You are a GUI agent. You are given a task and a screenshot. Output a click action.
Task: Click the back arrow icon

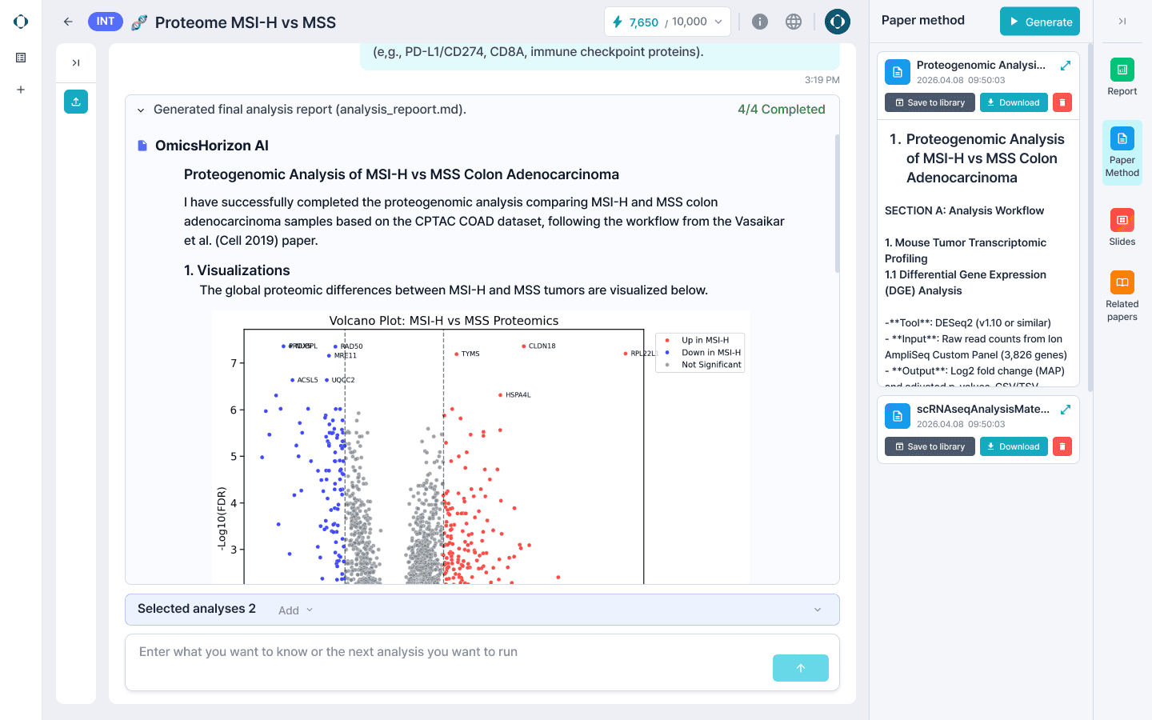click(68, 22)
